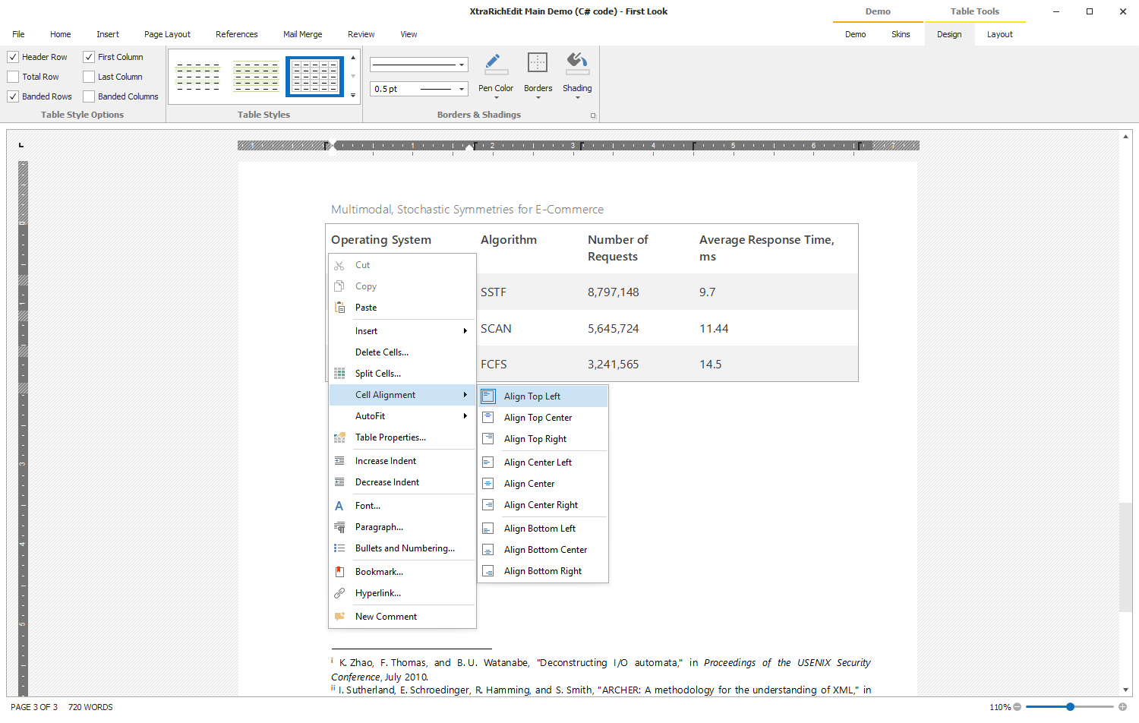Viewport: 1139px width, 723px height.
Task: Open the 0.5 pt line weight dropdown
Action: pyautogui.click(x=462, y=89)
